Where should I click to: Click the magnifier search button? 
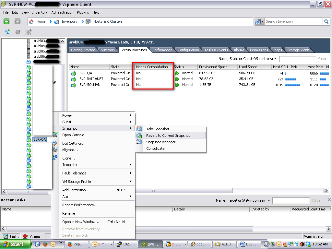(326, 21)
